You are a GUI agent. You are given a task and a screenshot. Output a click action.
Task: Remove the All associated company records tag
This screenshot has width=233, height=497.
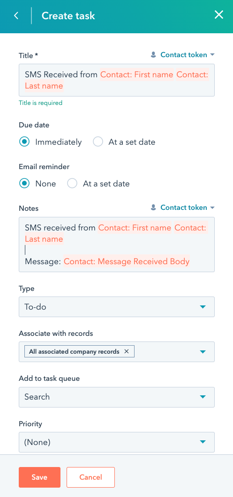click(x=126, y=351)
